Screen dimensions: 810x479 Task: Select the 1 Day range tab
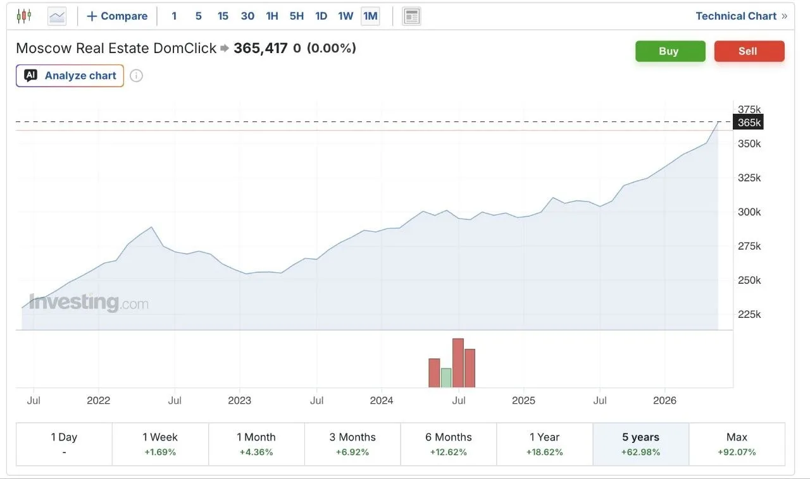point(64,444)
